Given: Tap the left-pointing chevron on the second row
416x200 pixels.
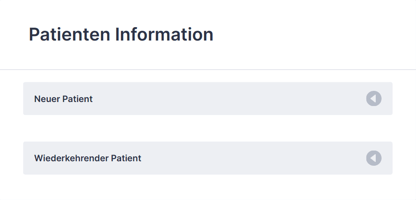Looking at the screenshot, I should coord(374,158).
